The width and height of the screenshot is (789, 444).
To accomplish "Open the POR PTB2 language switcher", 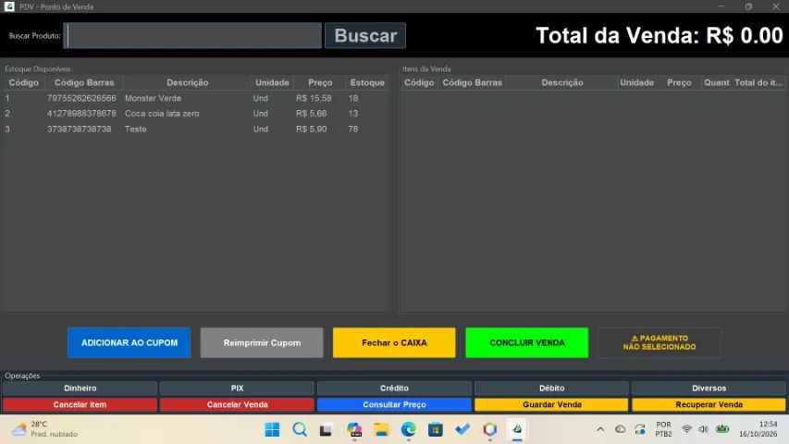I will click(x=663, y=429).
